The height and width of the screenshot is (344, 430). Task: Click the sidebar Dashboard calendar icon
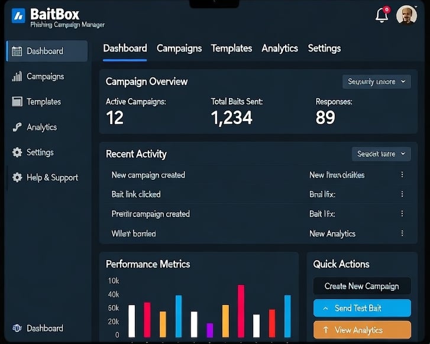pyautogui.click(x=17, y=51)
